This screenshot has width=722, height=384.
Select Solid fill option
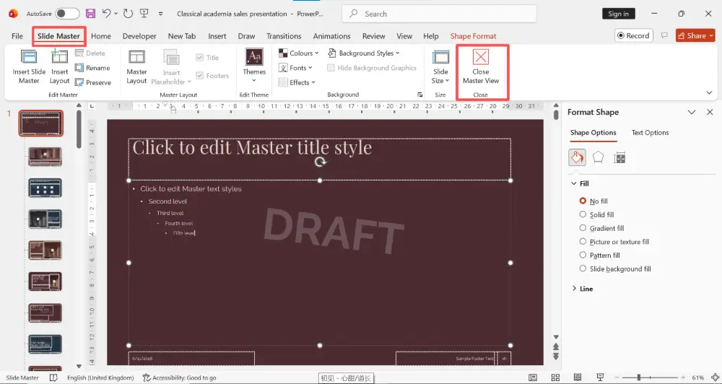tap(583, 214)
